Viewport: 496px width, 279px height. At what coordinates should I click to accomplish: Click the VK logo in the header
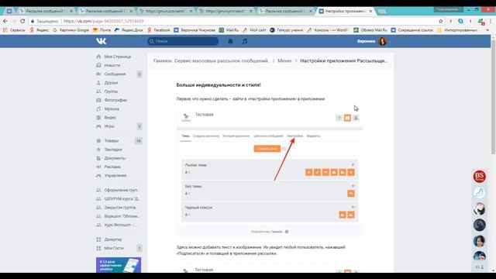(x=102, y=41)
